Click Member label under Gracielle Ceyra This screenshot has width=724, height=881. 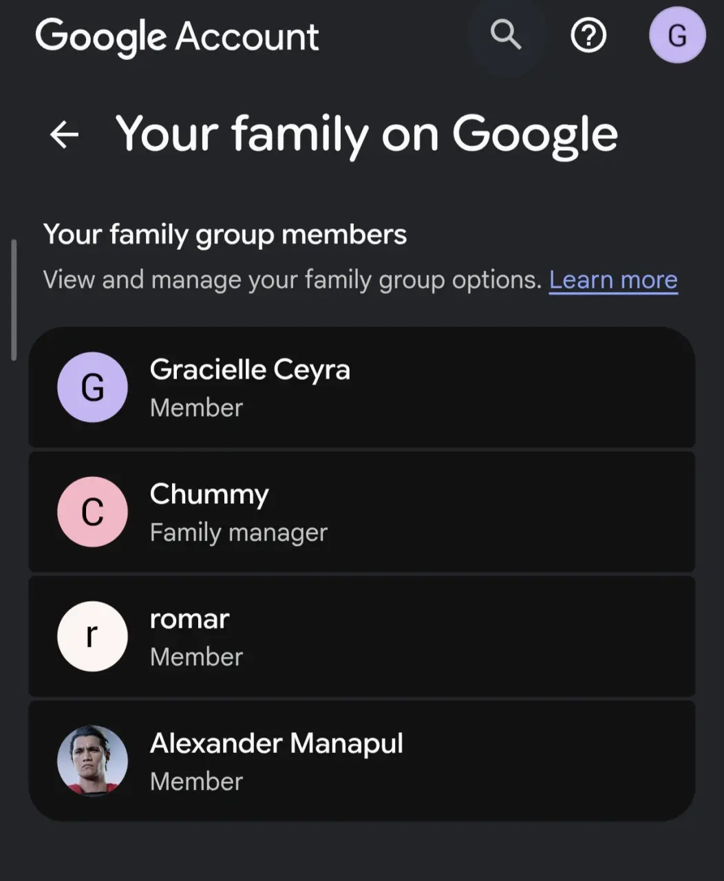[196, 408]
